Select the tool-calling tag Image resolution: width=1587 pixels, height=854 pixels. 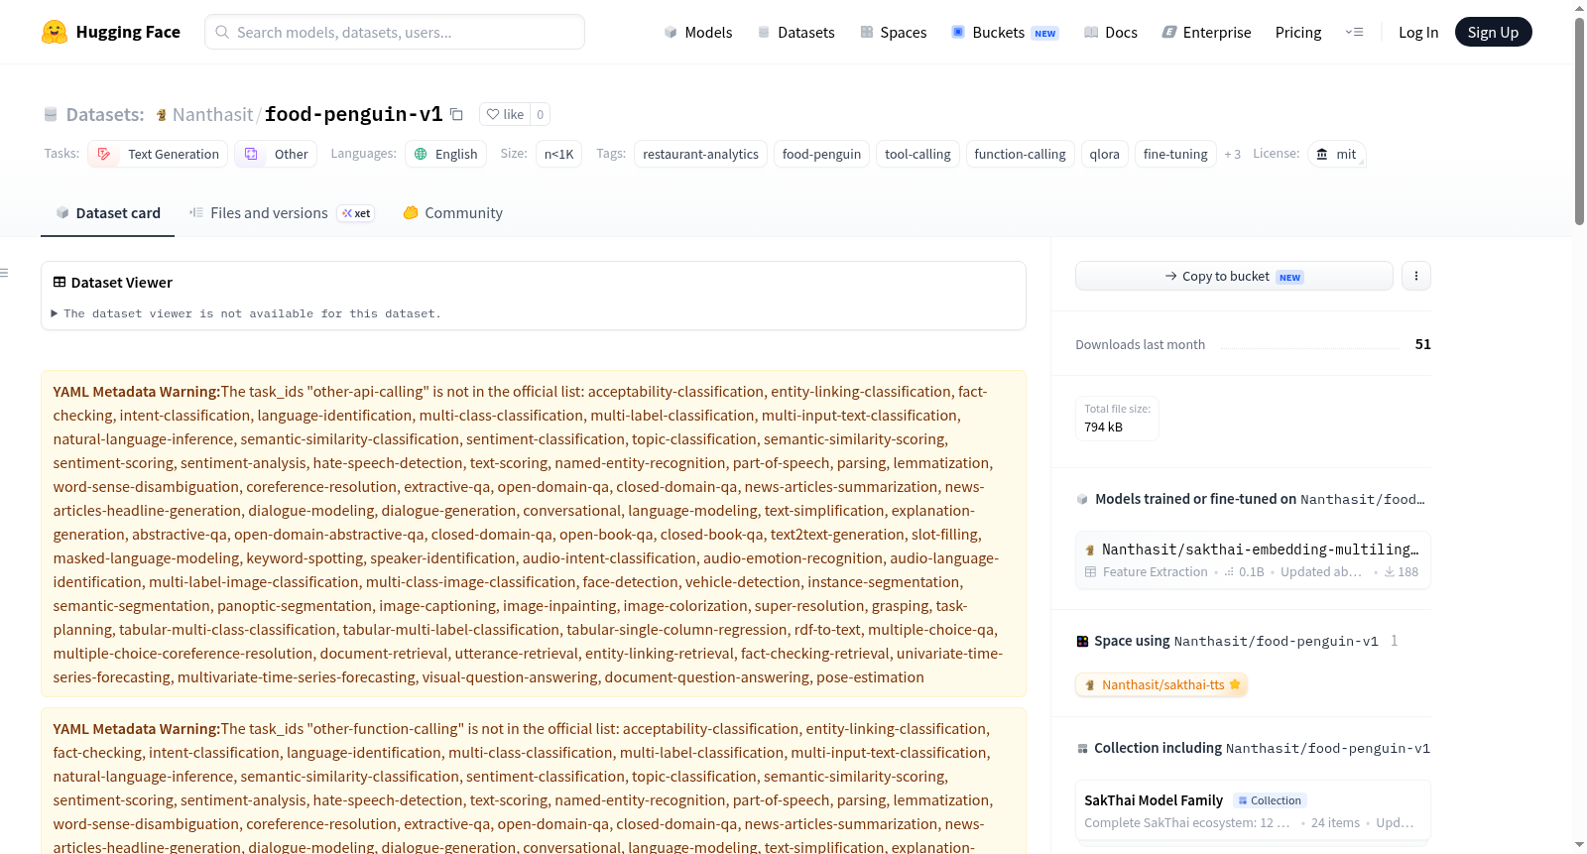click(917, 154)
